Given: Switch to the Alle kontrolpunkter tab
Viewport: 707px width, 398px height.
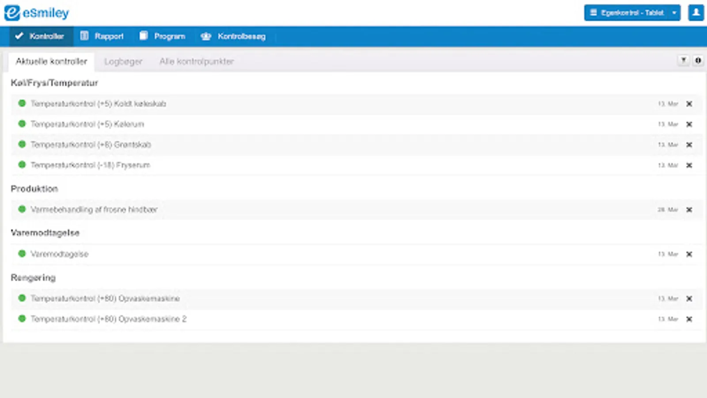Looking at the screenshot, I should coord(197,61).
